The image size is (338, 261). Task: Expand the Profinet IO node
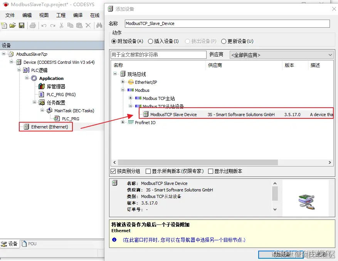pos(123,122)
